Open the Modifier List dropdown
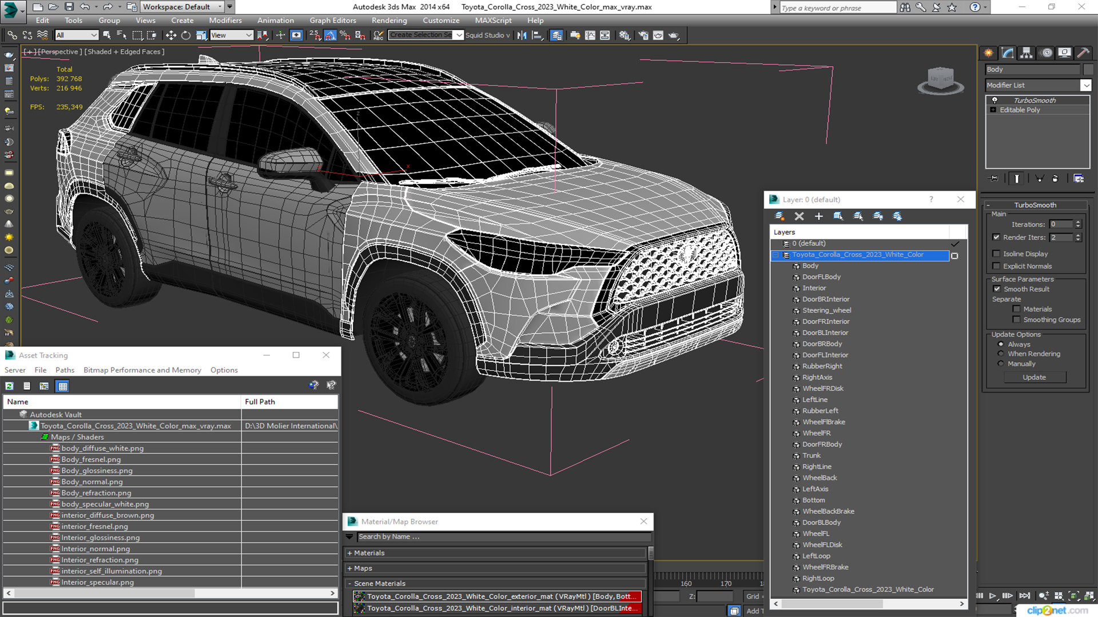 (x=1085, y=85)
